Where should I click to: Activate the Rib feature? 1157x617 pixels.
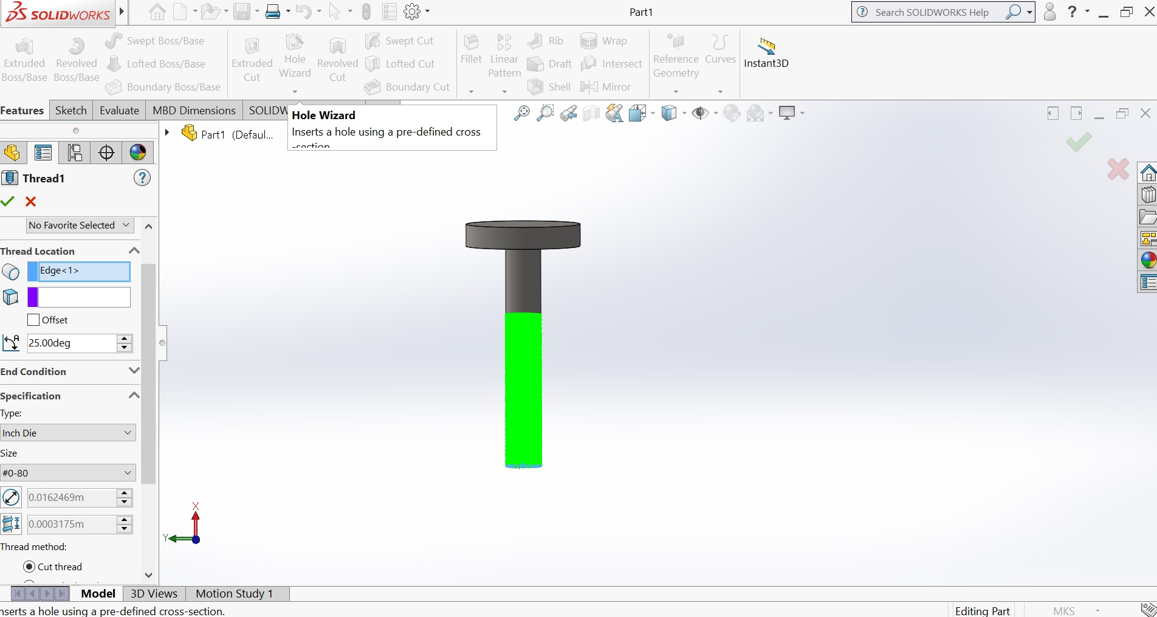pyautogui.click(x=546, y=41)
